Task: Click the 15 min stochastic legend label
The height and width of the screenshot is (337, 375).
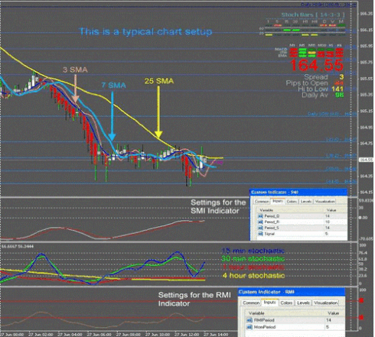Action: pyautogui.click(x=253, y=251)
